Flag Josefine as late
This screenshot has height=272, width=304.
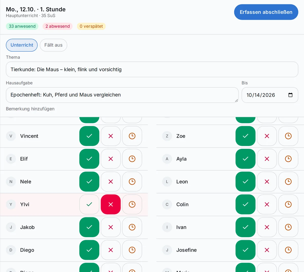(288, 250)
